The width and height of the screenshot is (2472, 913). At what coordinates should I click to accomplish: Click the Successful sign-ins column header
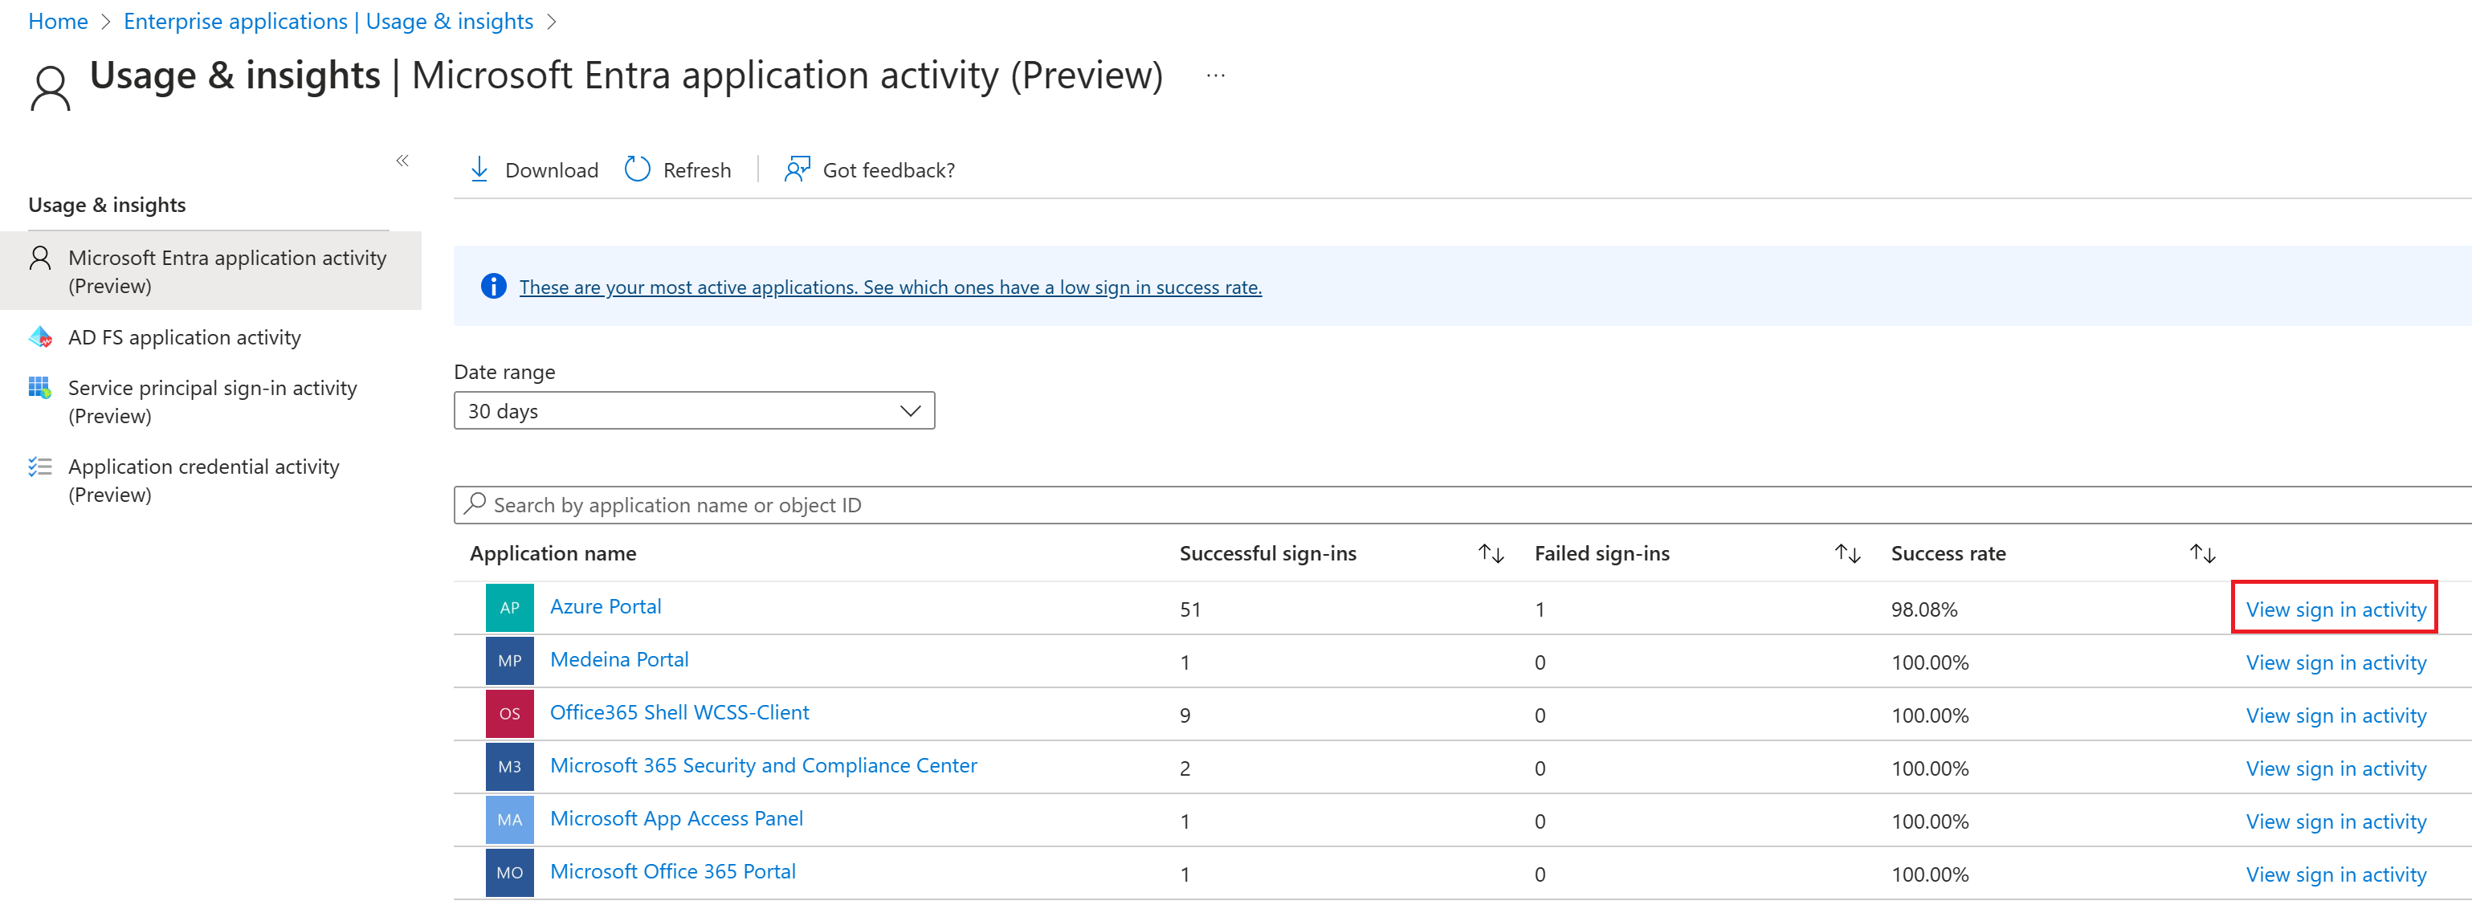[x=1267, y=553]
